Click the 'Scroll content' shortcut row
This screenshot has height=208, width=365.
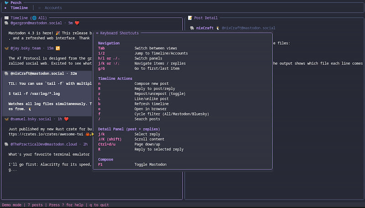click(131, 139)
